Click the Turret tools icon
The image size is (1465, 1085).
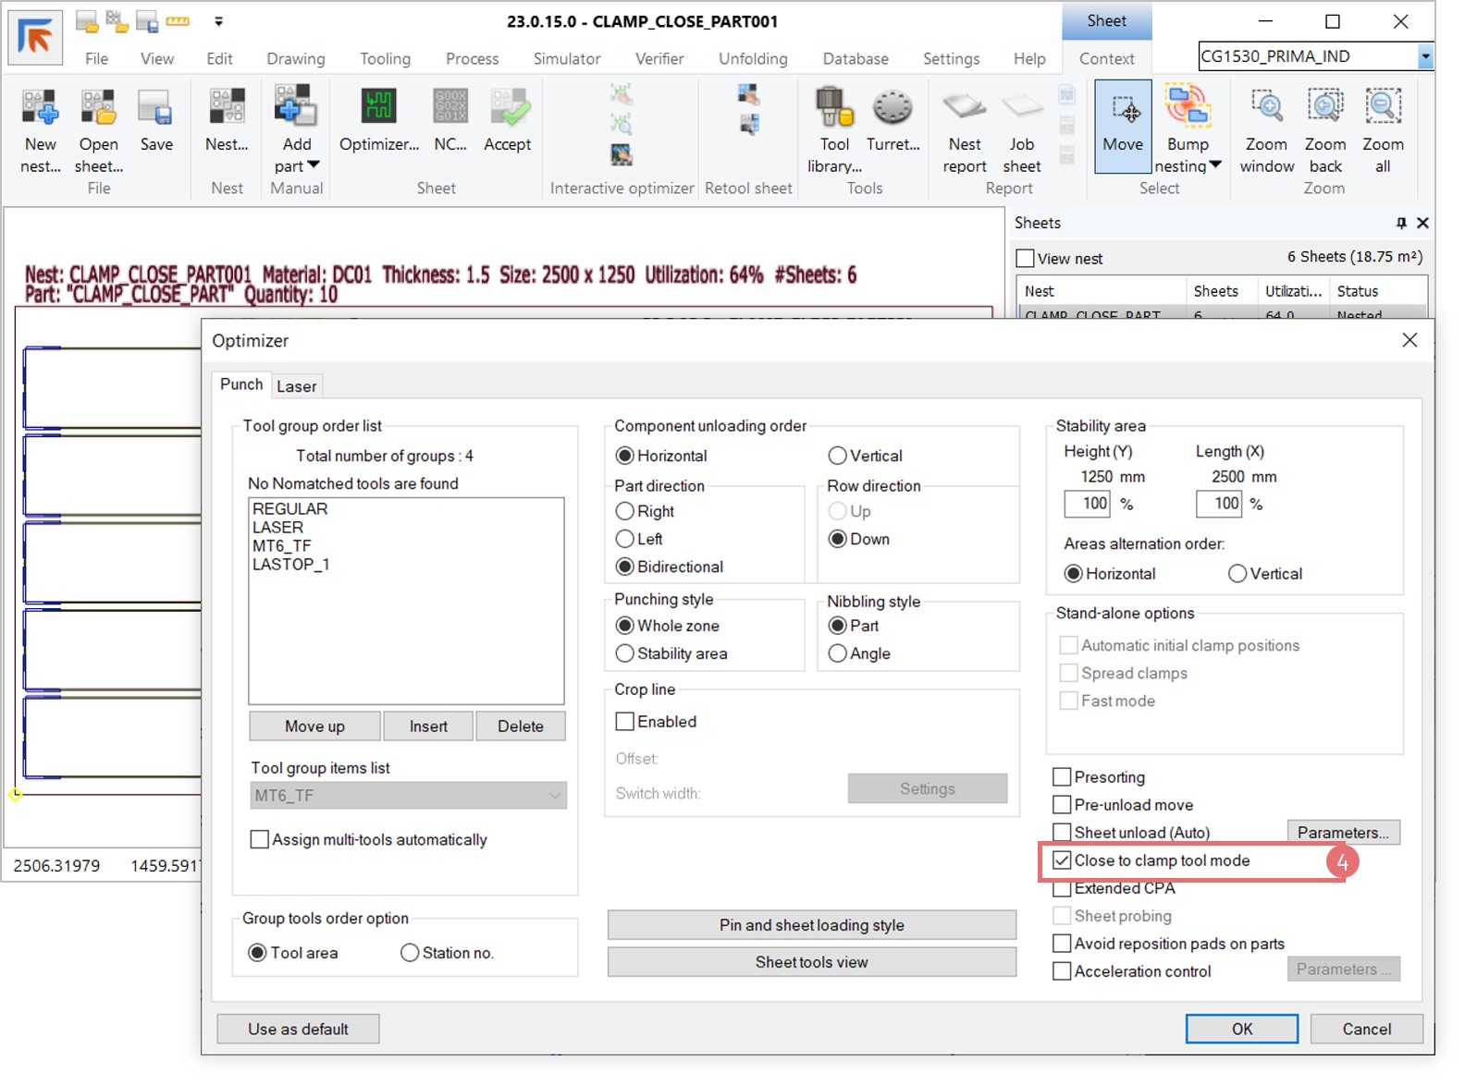(893, 109)
